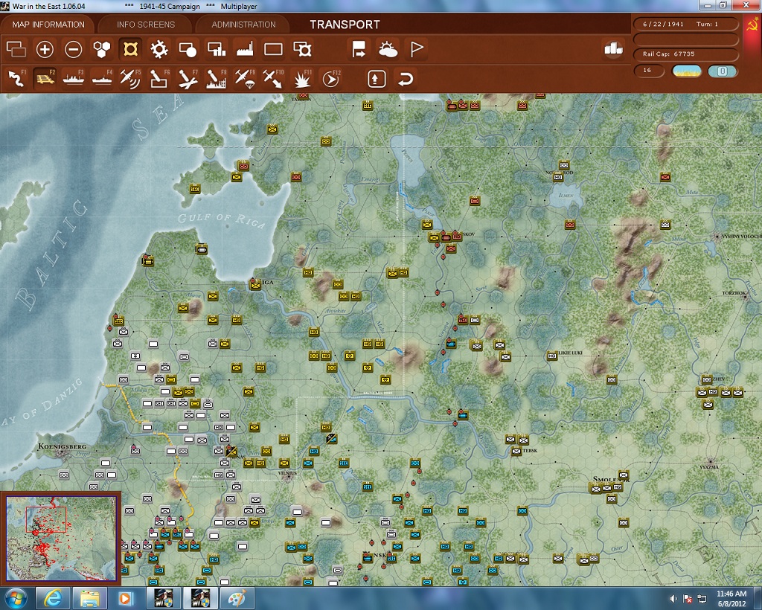Viewport: 762px width, 610px height.
Task: Open Internet Explorer from the taskbar
Action: 52,598
